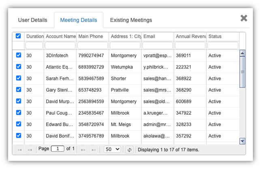Image resolution: width=261 pixels, height=169 pixels.
Task: Click the Email filter input box
Action: tap(158, 45)
